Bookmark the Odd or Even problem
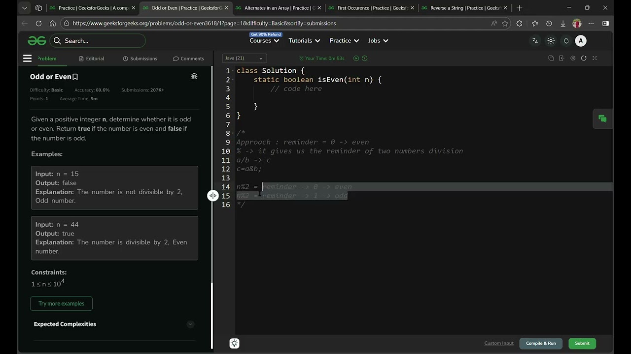 click(75, 77)
